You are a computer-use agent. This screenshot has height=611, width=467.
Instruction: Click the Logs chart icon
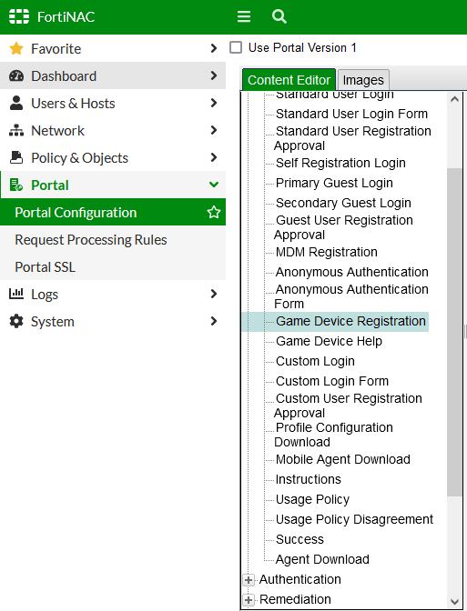click(16, 294)
